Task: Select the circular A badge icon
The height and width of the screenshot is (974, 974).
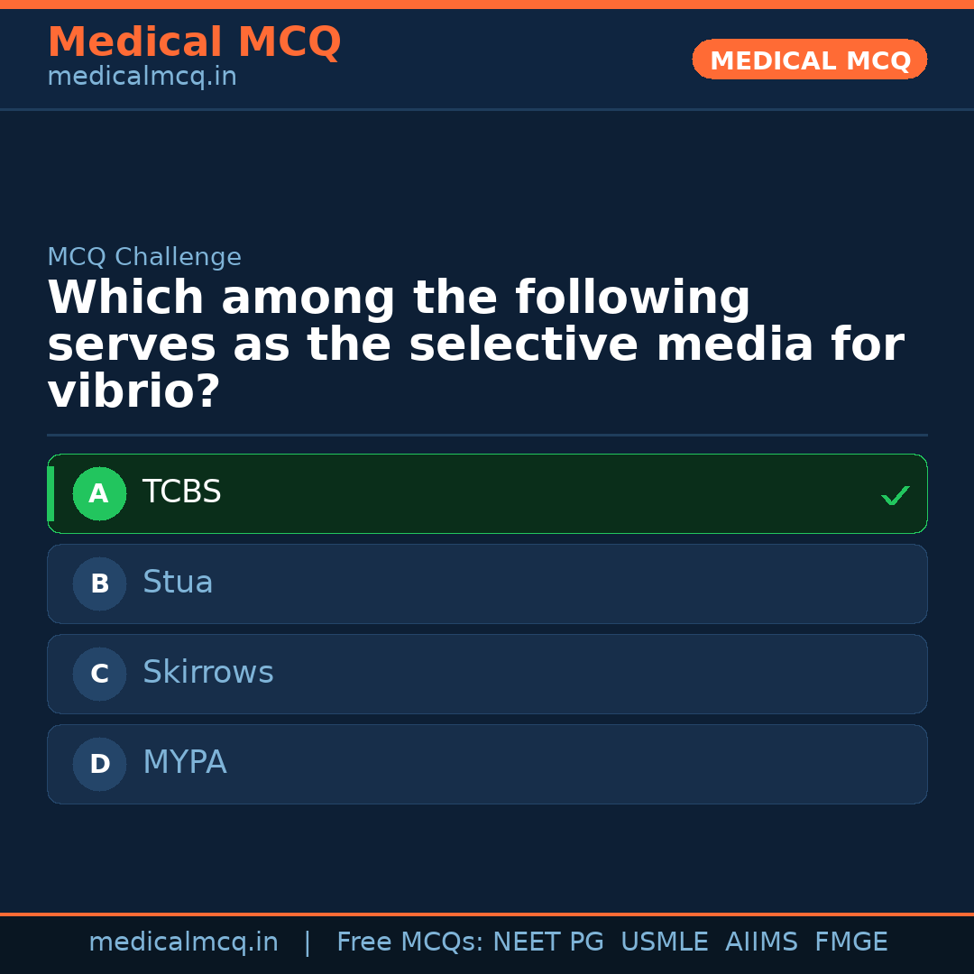Action: pyautogui.click(x=99, y=493)
